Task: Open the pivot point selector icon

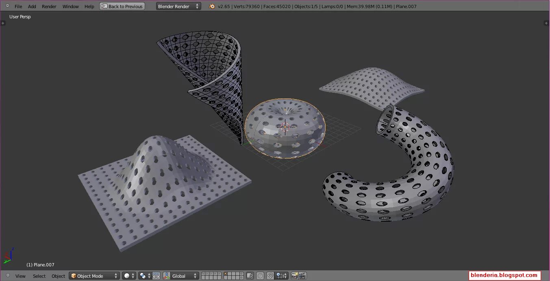Action: (x=145, y=276)
